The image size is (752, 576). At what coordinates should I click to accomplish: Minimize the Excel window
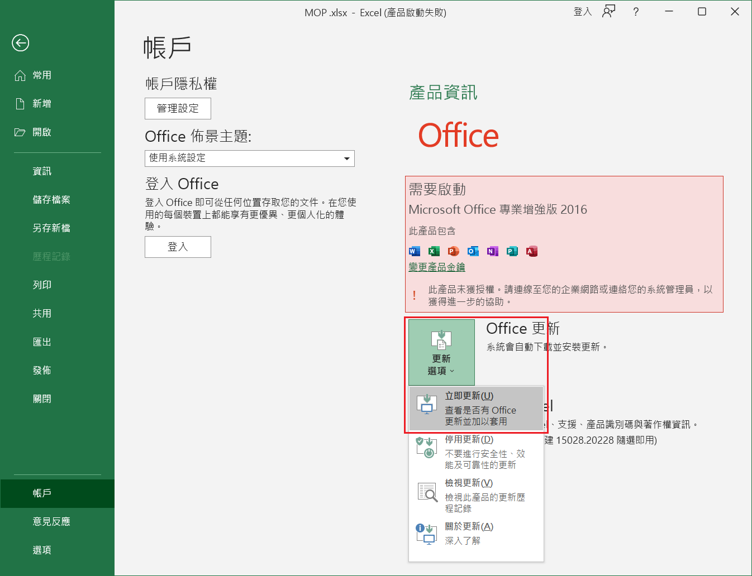point(669,12)
